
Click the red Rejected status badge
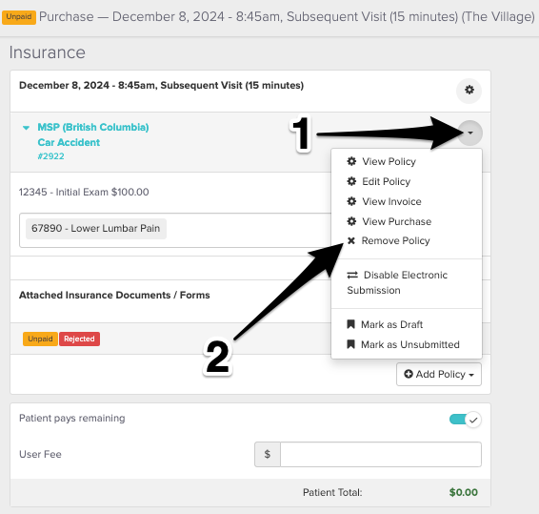pos(79,339)
